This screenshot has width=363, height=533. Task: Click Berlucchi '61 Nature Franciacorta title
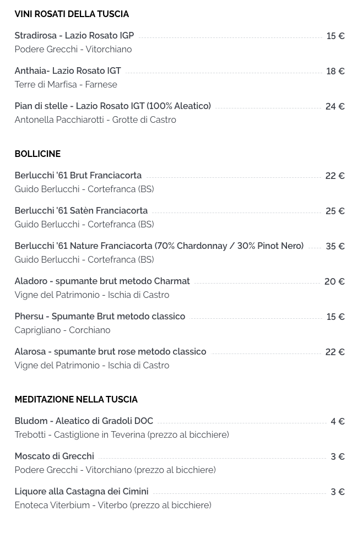coord(159,246)
